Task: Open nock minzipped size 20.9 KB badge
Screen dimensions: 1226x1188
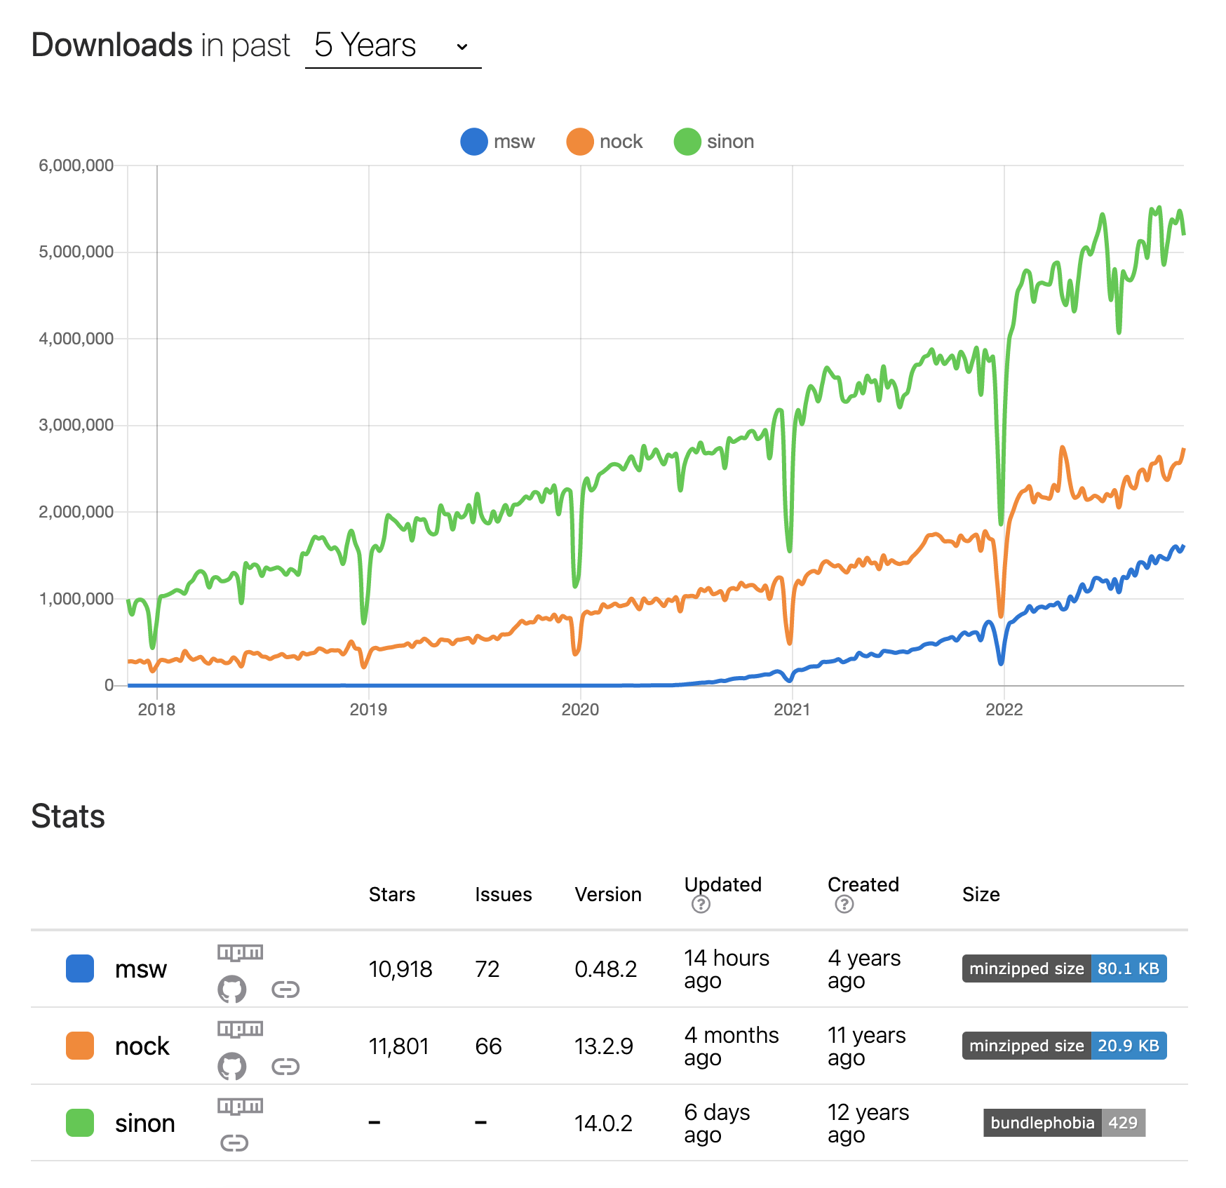Action: [1064, 1046]
